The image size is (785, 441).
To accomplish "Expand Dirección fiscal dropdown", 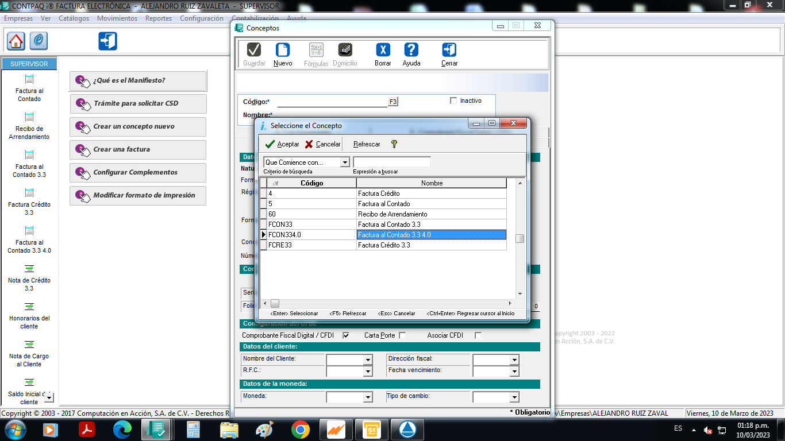I will click(x=514, y=360).
